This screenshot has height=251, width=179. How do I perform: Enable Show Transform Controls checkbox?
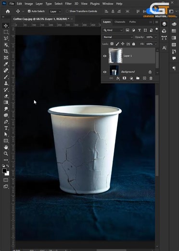pyautogui.click(x=67, y=11)
